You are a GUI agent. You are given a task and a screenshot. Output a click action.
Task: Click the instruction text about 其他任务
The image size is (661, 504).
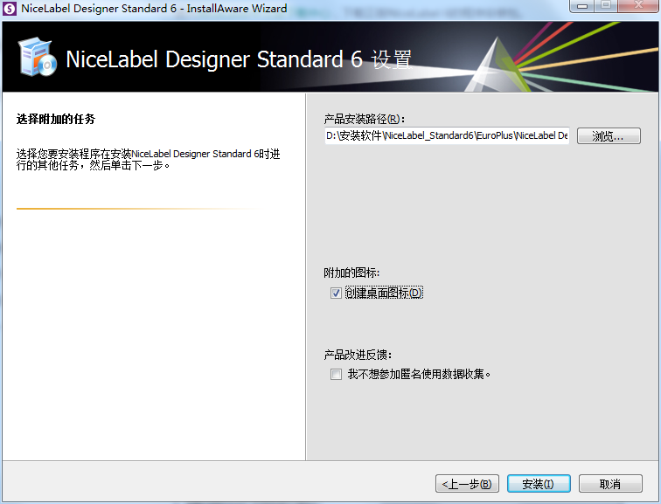coord(148,160)
